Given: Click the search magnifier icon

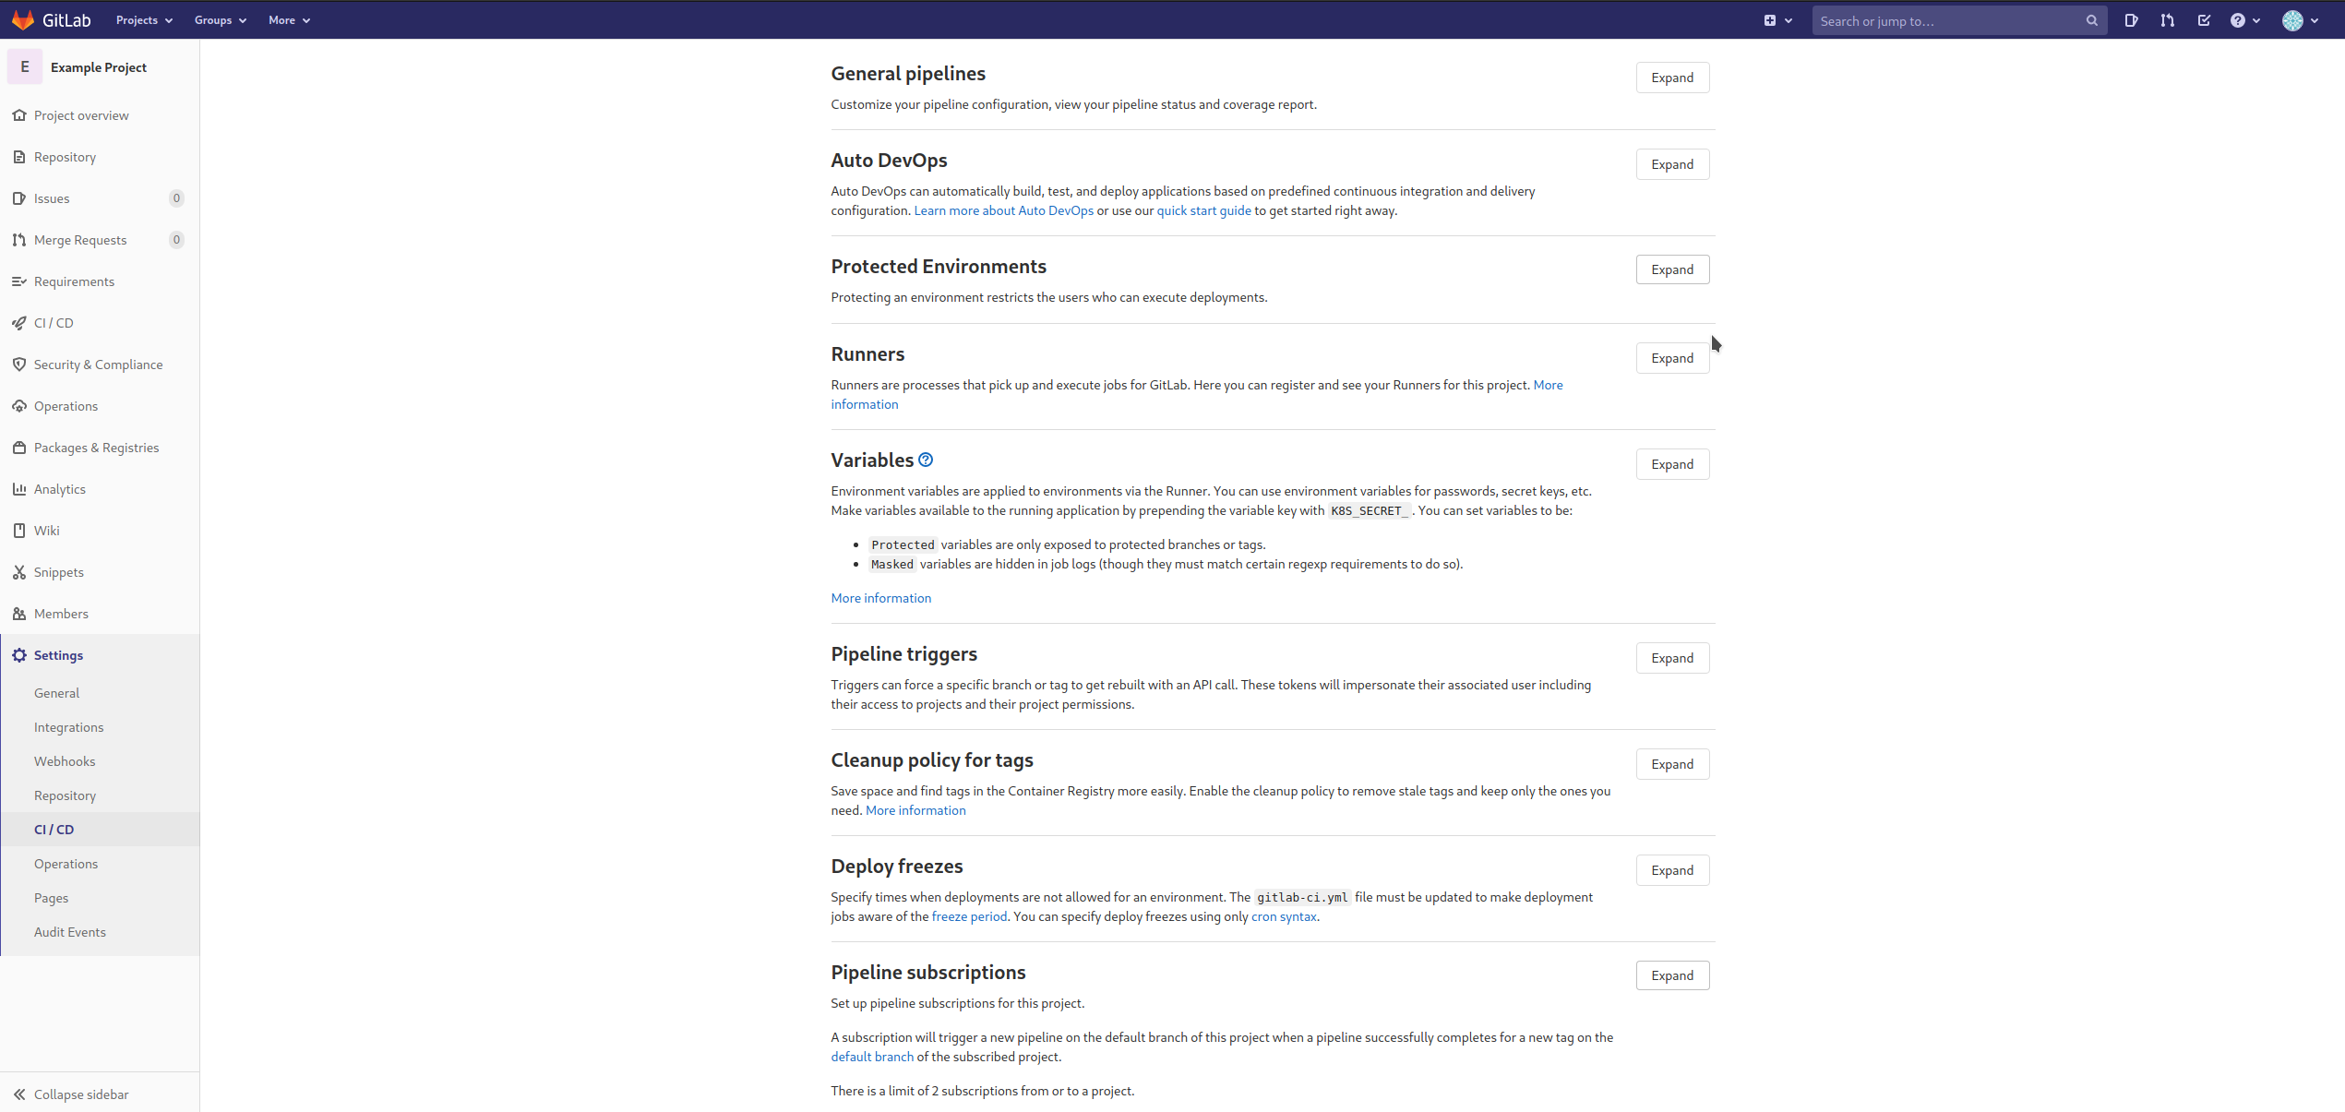Looking at the screenshot, I should [x=2091, y=20].
